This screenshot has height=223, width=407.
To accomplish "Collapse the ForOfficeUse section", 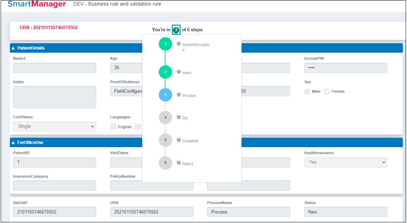I will 13,143.
